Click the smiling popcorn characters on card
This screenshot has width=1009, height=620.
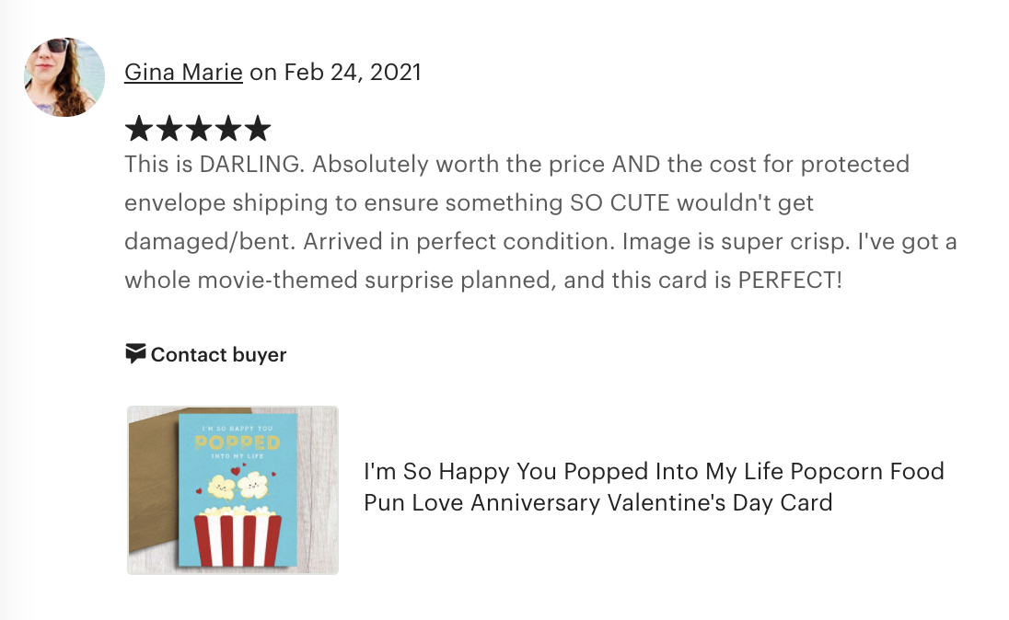tap(238, 486)
